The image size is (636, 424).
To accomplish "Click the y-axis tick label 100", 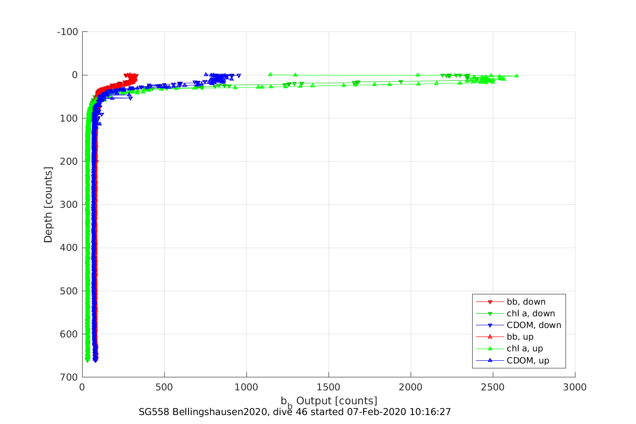I will click(x=69, y=118).
